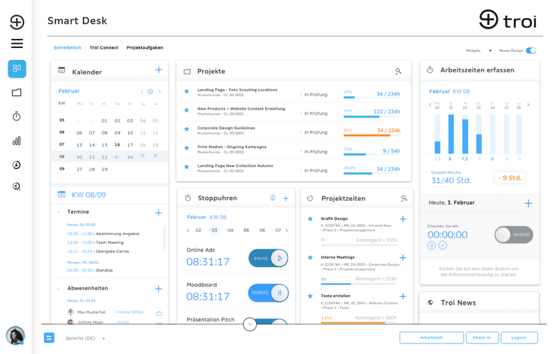Add a new stopwatch in Stoppuhren

(x=285, y=198)
